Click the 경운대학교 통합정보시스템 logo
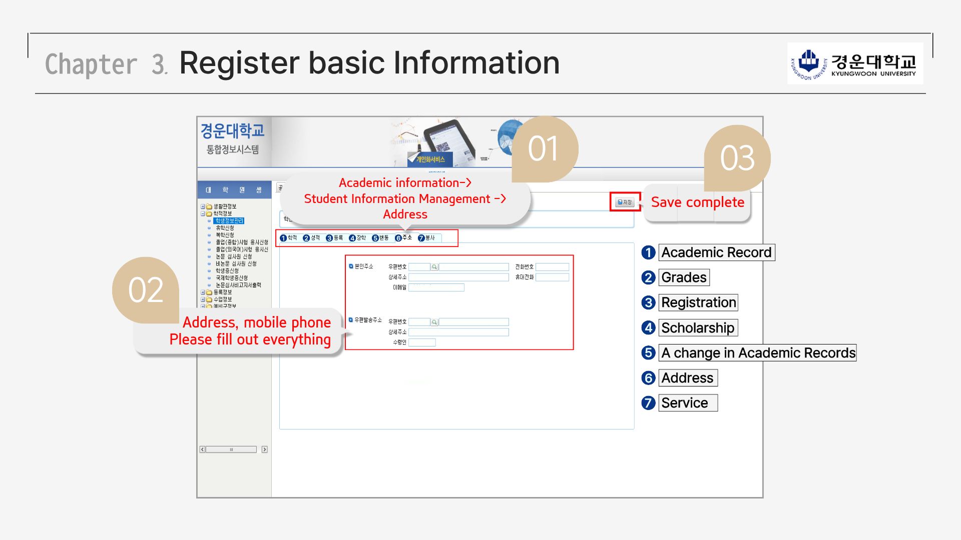The image size is (961, 540). tap(232, 138)
